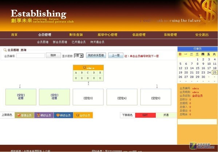Image resolution: width=218 pixels, height=152 pixels.
Task: Click the red 临时 color swatch
Action: point(145,115)
